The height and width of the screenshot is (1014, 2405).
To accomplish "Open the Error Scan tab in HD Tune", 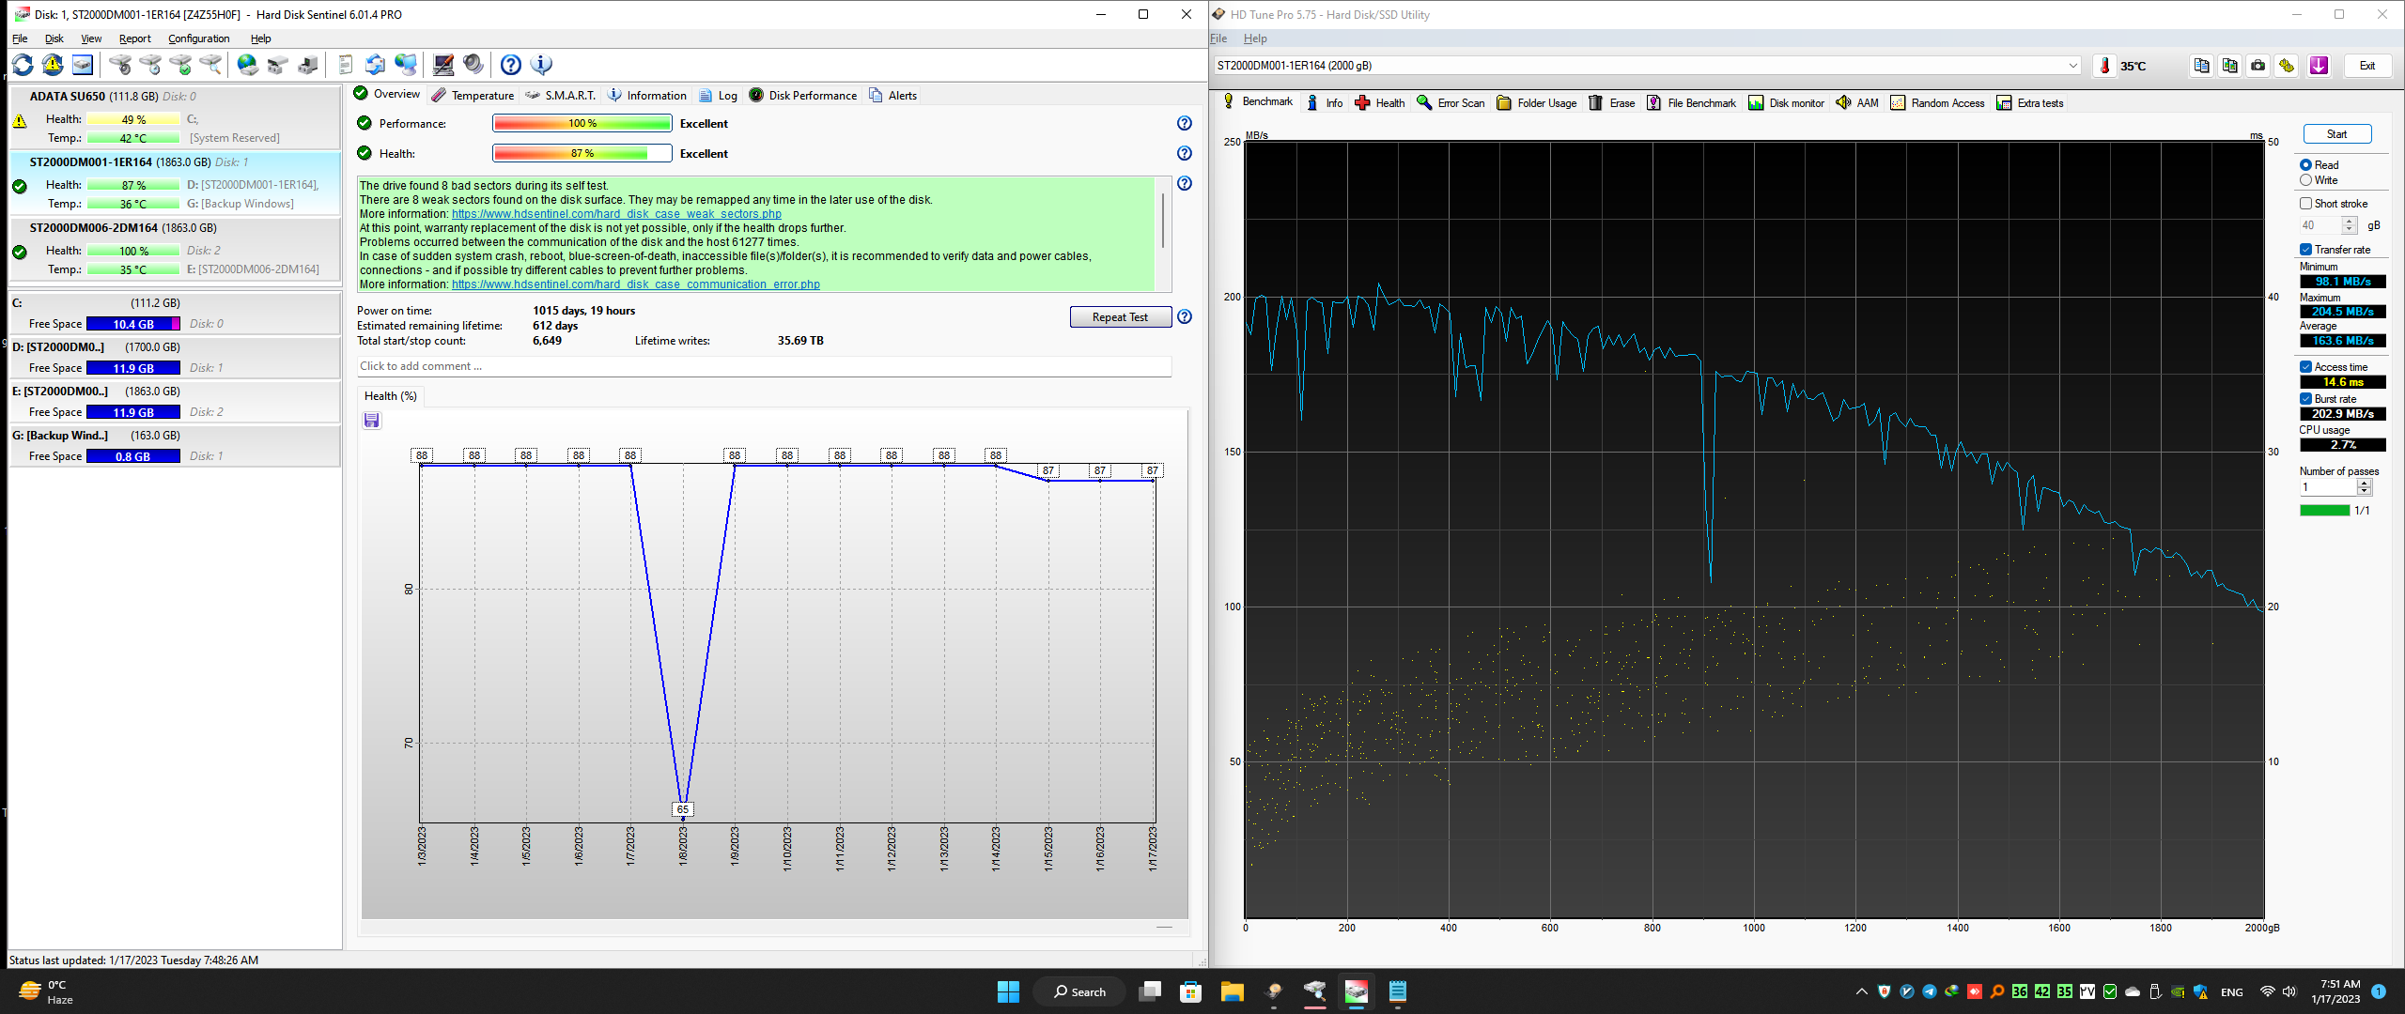I will (x=1451, y=103).
